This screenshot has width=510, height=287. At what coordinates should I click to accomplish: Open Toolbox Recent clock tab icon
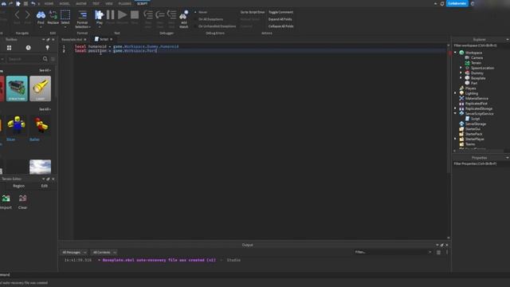pos(29,48)
